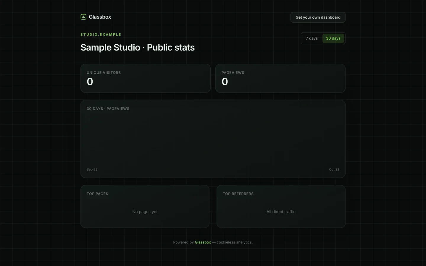Click the Glassbox bar chart logo icon
The width and height of the screenshot is (426, 266).
click(x=83, y=17)
